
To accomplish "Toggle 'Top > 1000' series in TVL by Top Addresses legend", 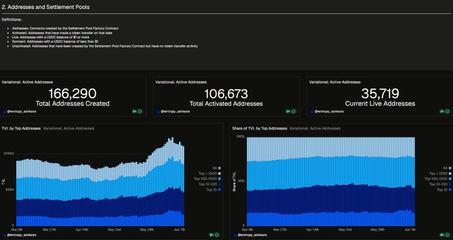I will pyautogui.click(x=210, y=173).
